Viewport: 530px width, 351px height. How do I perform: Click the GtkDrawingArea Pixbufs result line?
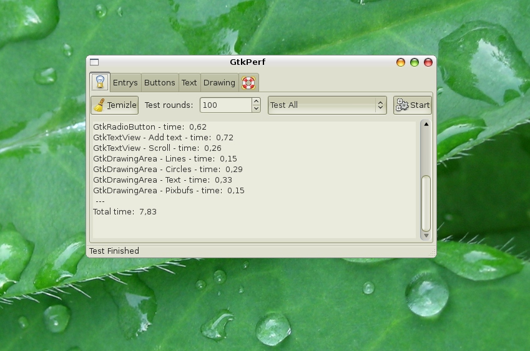coord(169,191)
